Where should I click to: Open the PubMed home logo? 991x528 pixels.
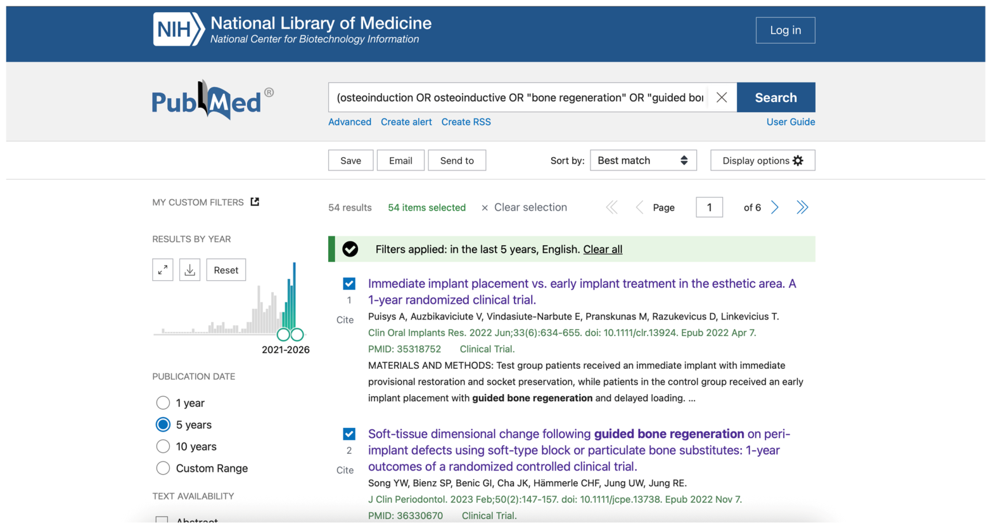212,100
